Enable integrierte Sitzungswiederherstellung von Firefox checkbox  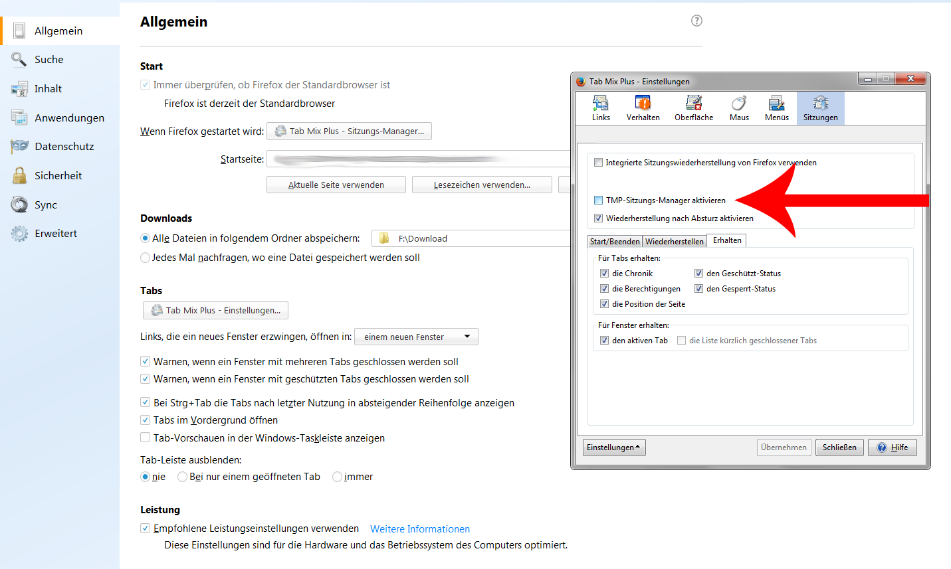[x=599, y=162]
